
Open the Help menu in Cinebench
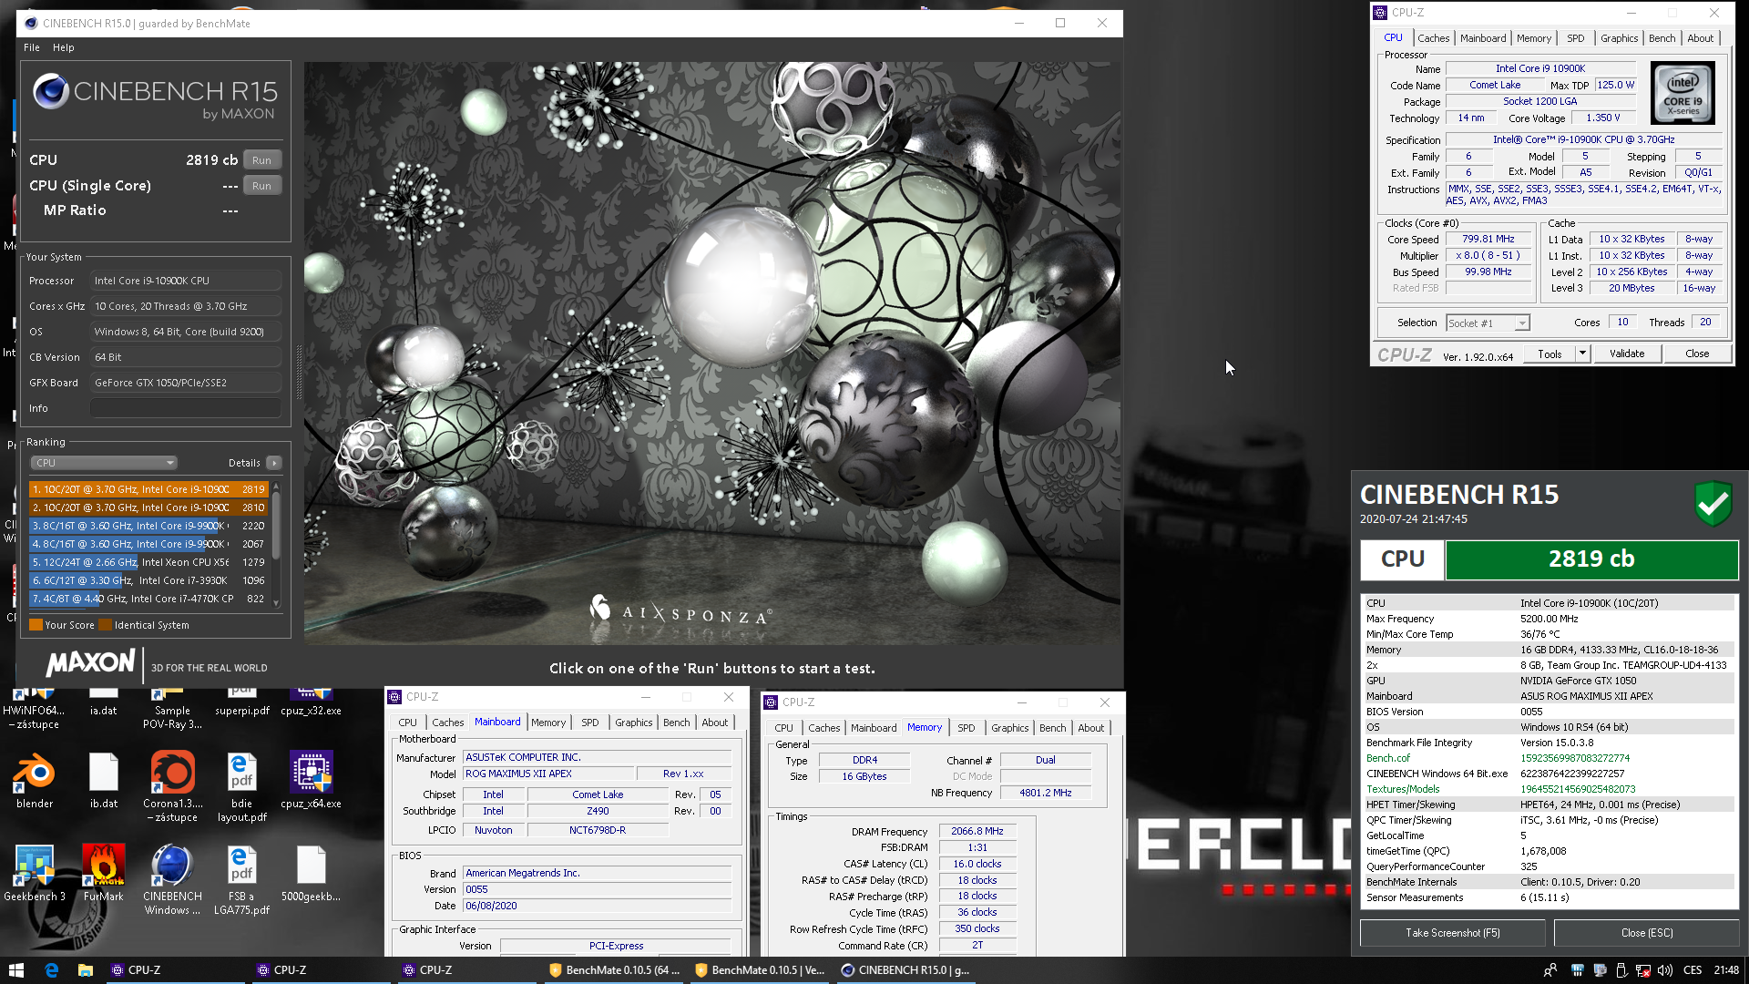coord(64,47)
